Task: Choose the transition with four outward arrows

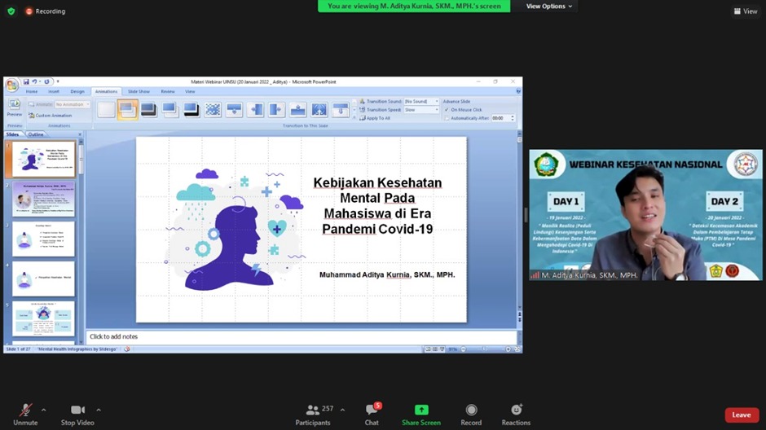Action: coord(319,110)
